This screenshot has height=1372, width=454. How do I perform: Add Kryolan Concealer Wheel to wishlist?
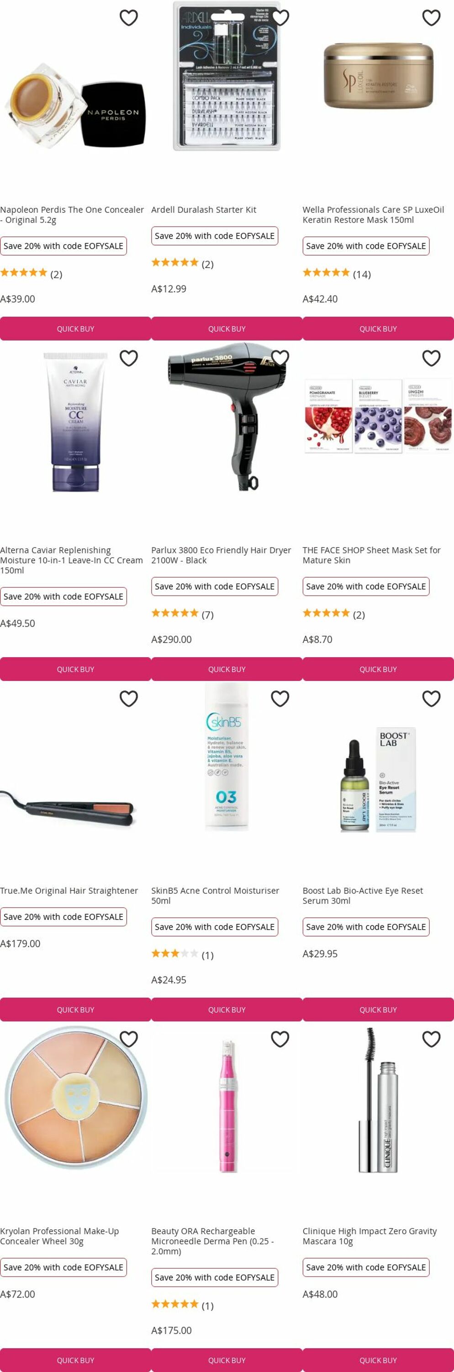[129, 1039]
